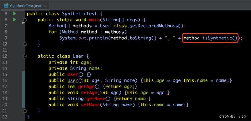
Task: Collapse the main method fold at line 6
Action: point(25,20)
